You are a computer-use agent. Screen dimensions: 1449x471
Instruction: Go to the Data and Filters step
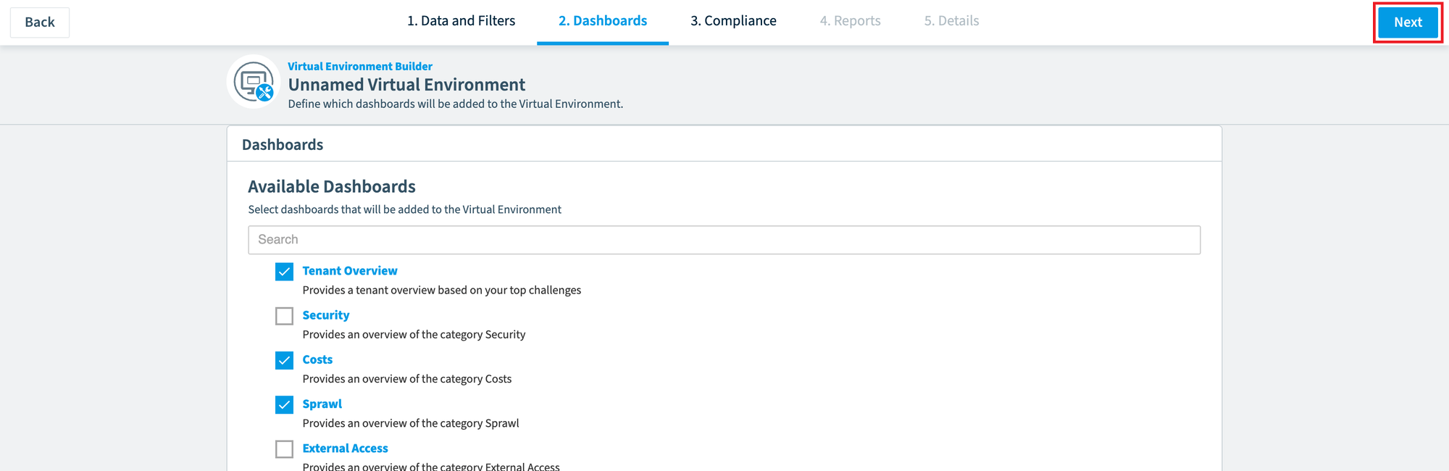click(x=461, y=21)
